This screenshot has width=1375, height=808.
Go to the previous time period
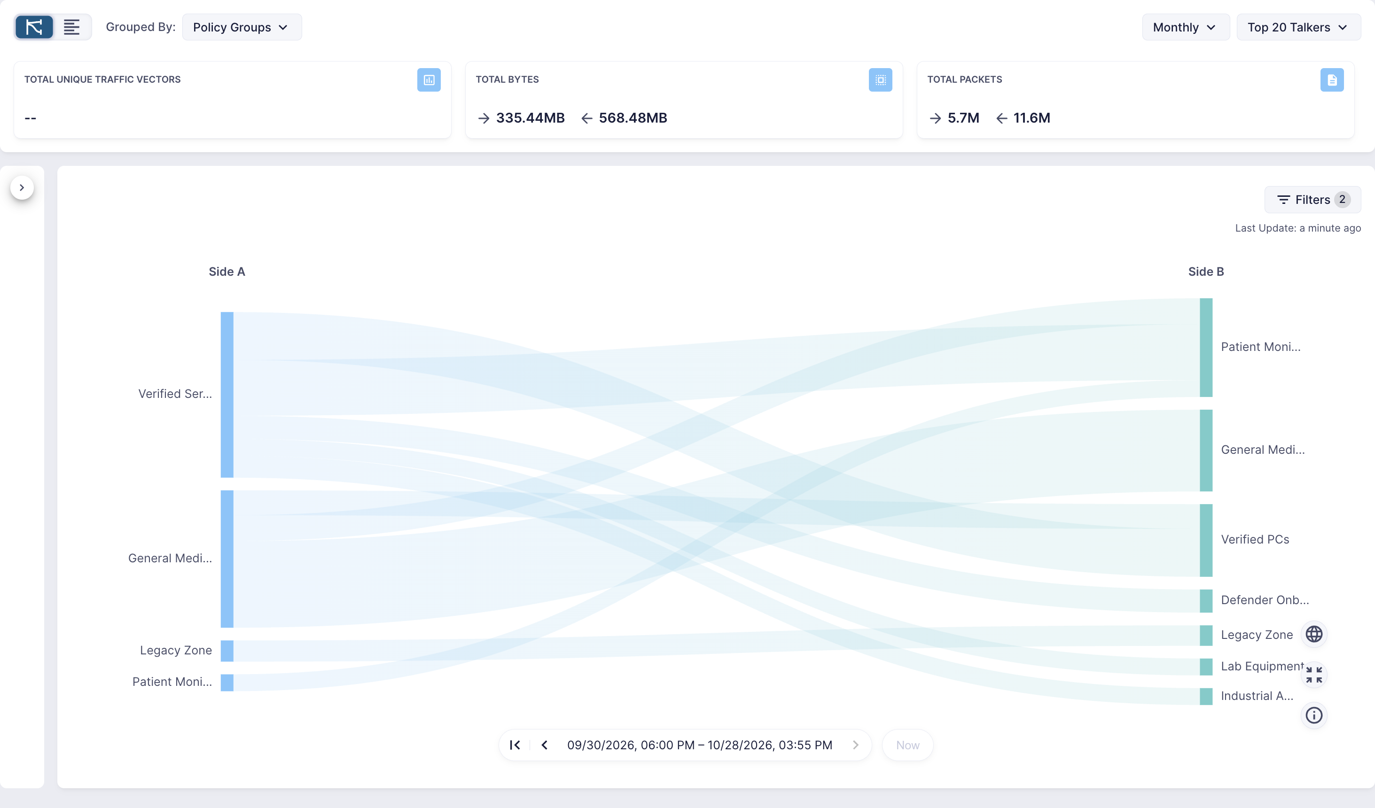click(544, 745)
